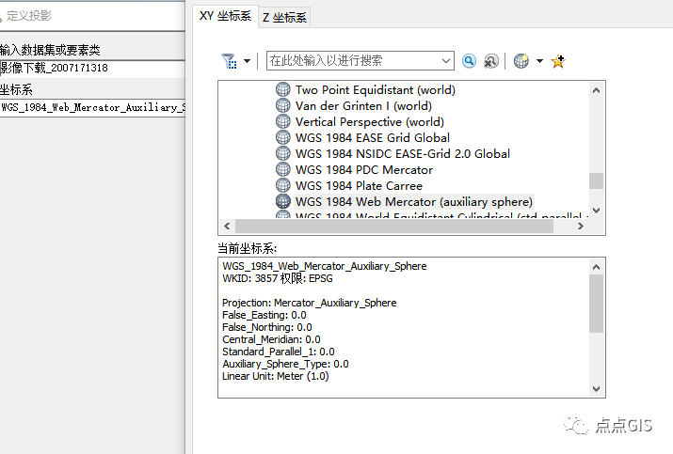
Task: Expand the spatial filter dropdown arrow
Action: click(248, 61)
